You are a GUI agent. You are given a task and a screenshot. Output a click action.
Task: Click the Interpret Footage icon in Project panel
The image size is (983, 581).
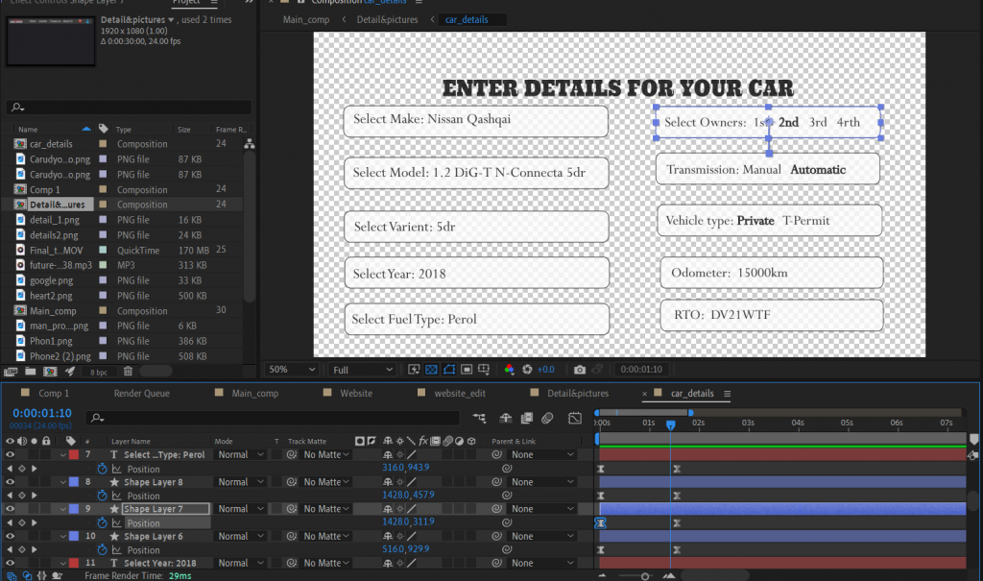[11, 372]
